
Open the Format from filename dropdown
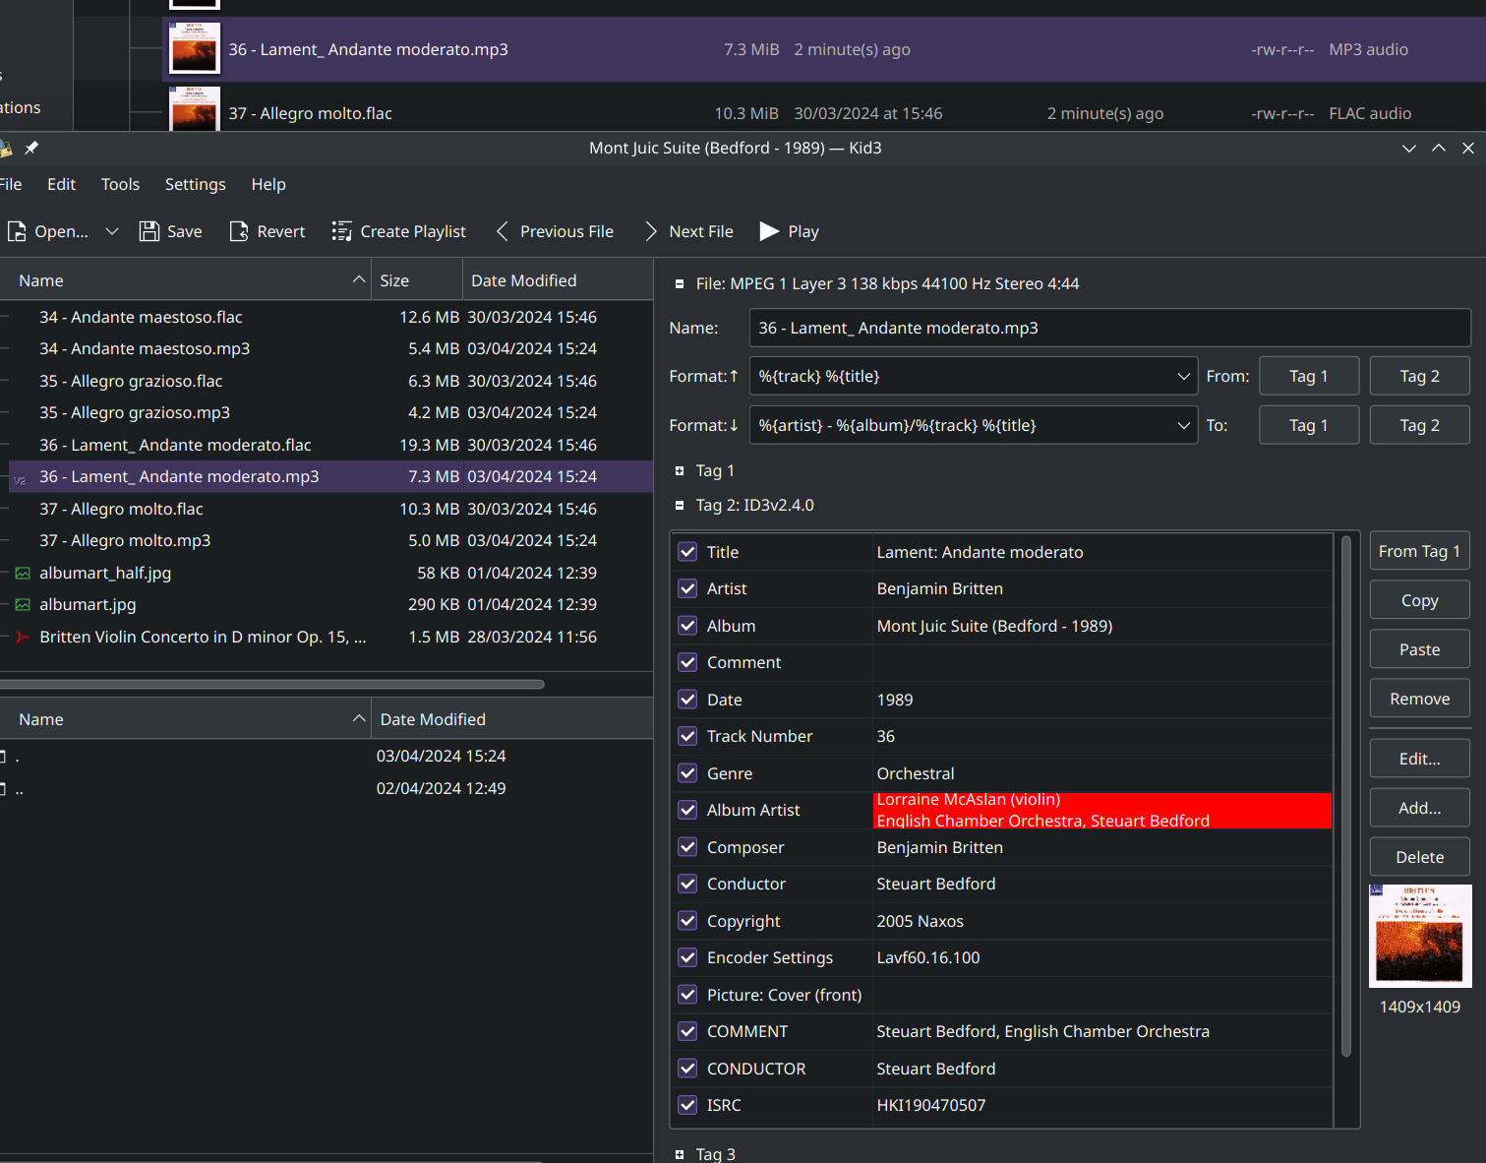[x=1183, y=376]
